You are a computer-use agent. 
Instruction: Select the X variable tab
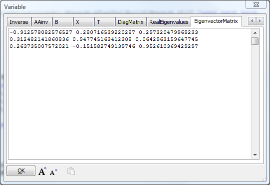tap(84, 22)
